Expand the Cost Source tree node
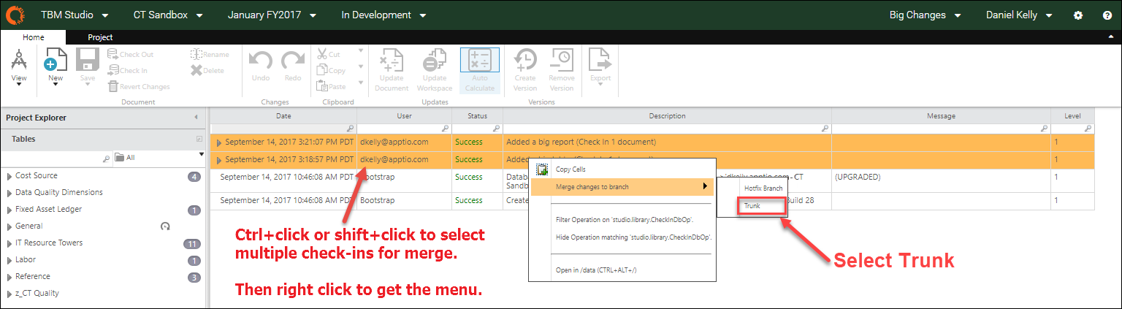The height and width of the screenshot is (309, 1122). (9, 176)
